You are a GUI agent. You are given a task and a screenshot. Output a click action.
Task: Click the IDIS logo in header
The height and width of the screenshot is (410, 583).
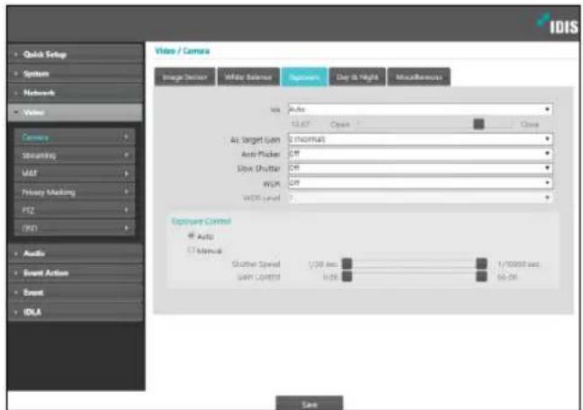click(558, 24)
